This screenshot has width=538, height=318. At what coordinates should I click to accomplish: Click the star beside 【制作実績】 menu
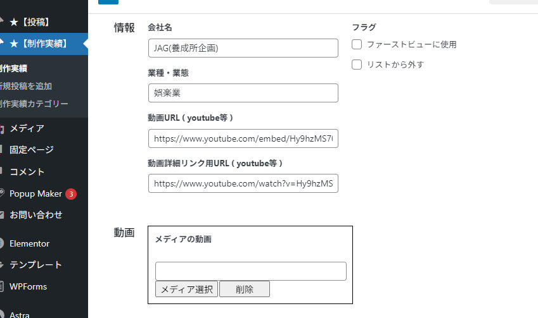pos(14,44)
